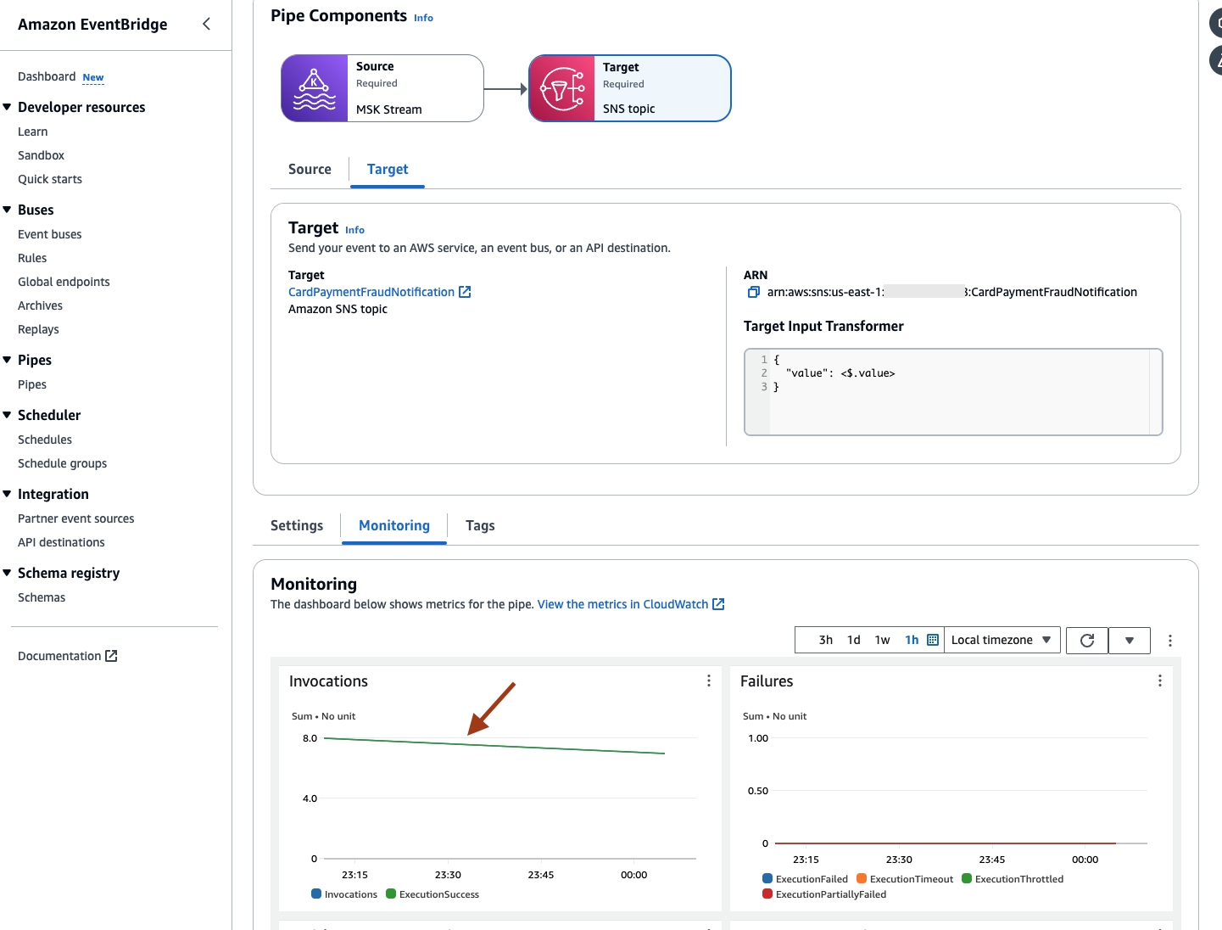Screen dimensions: 1222x930
Task: Collapse the Amazon EventBridge navigation panel
Action: pyautogui.click(x=206, y=24)
